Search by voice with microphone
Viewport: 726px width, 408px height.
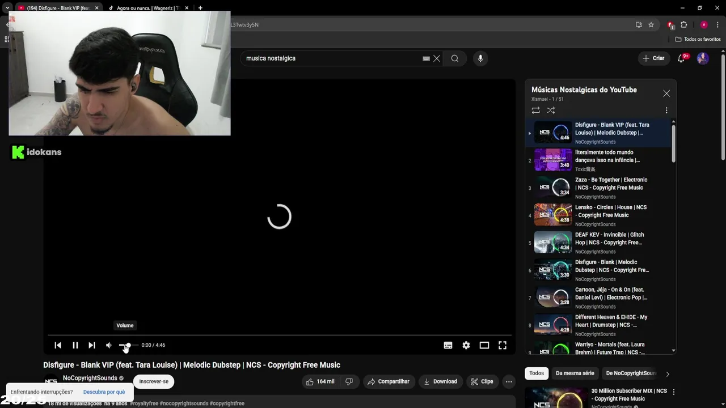480,58
